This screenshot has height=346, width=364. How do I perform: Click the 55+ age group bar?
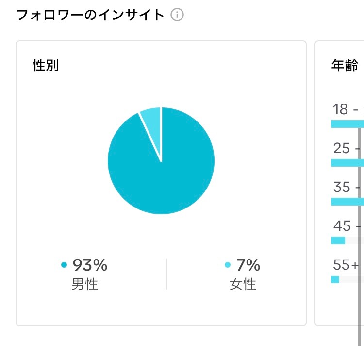coord(335,279)
